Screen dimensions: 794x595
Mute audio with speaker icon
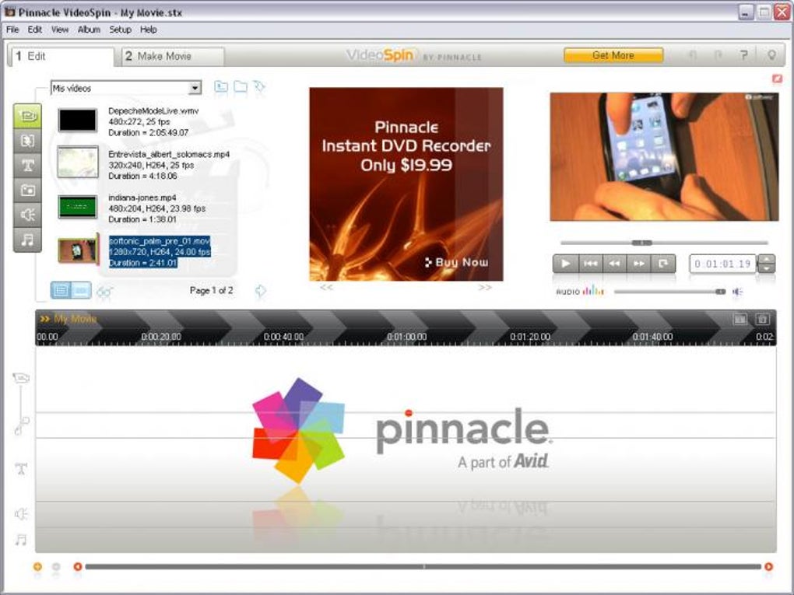737,292
